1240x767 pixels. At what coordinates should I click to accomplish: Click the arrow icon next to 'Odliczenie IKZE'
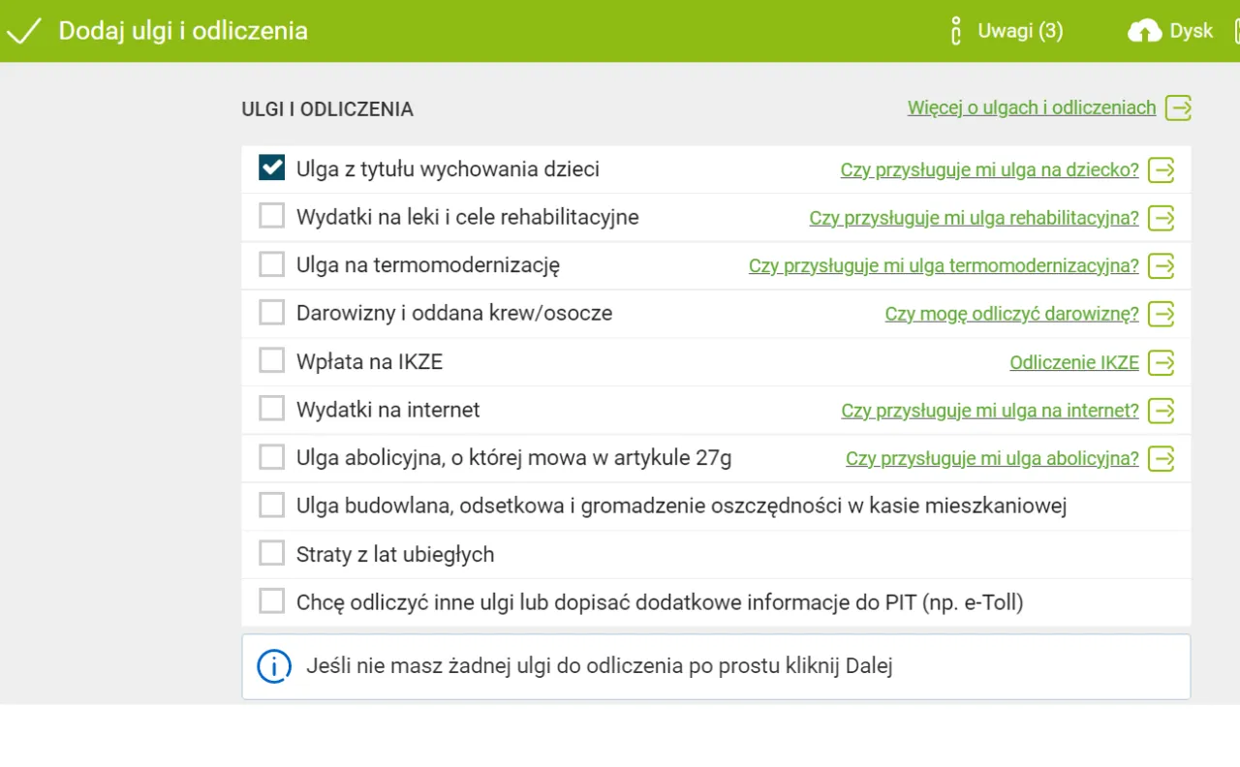coord(1162,362)
